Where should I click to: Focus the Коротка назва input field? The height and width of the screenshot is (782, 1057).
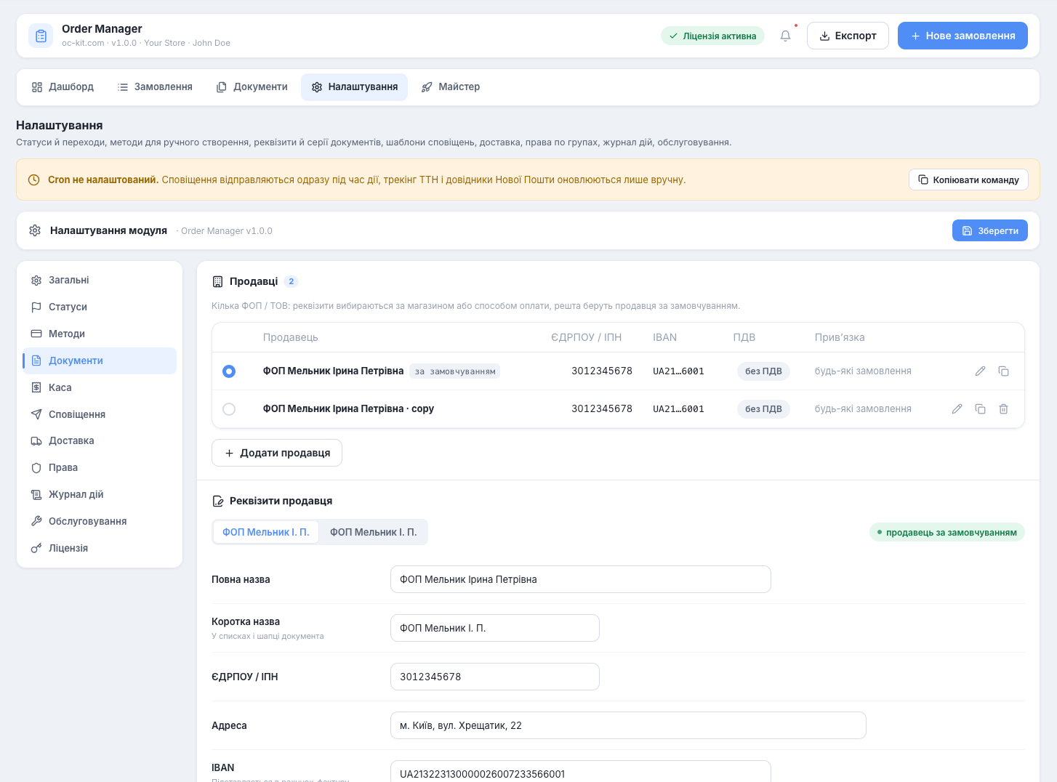point(495,628)
